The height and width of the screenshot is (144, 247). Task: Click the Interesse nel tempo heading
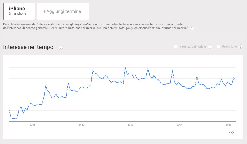click(x=28, y=47)
